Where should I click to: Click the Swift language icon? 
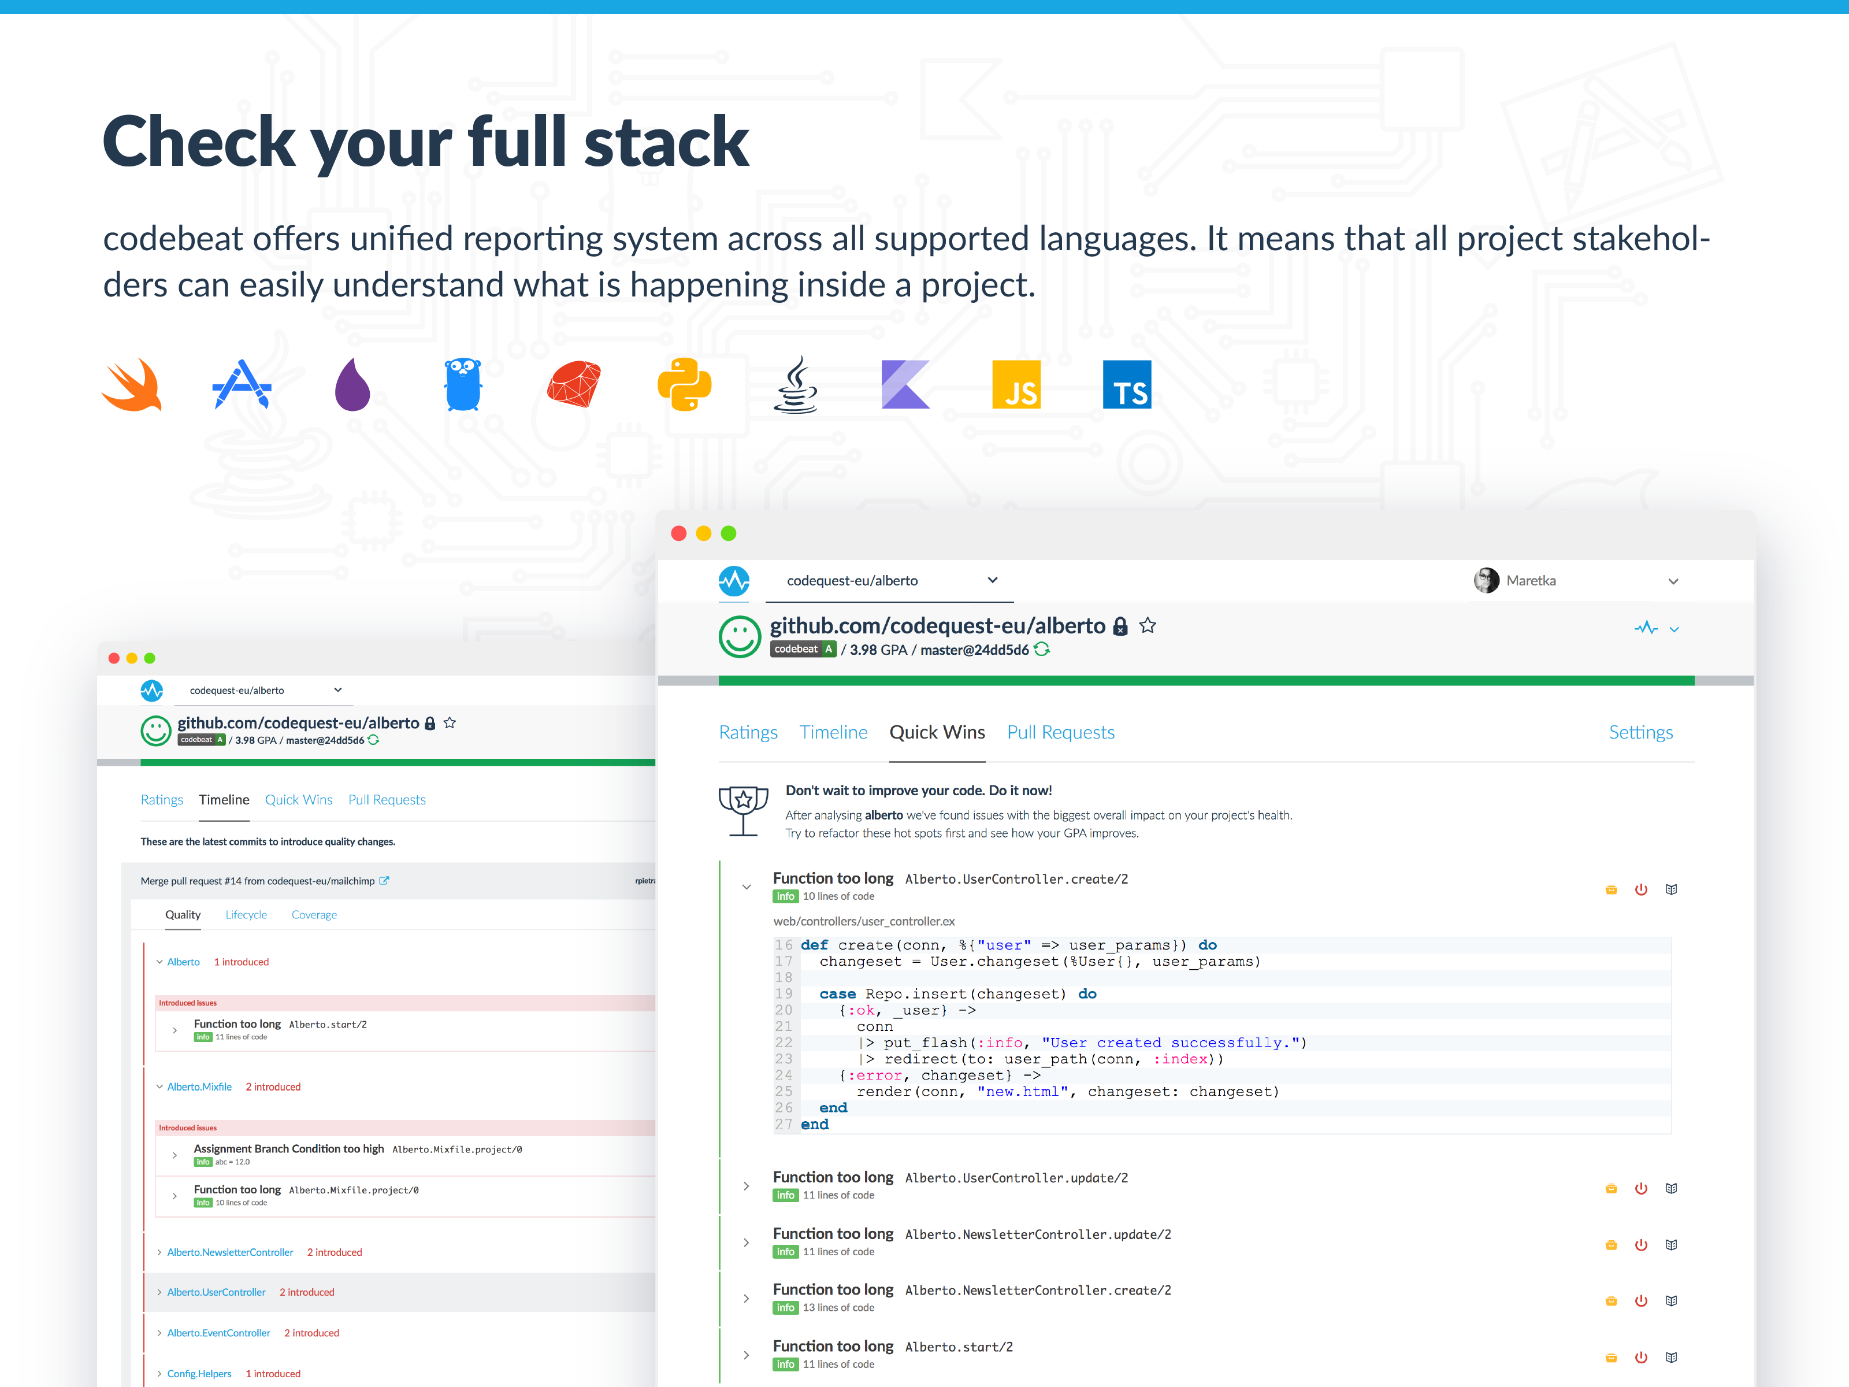pyautogui.click(x=131, y=384)
